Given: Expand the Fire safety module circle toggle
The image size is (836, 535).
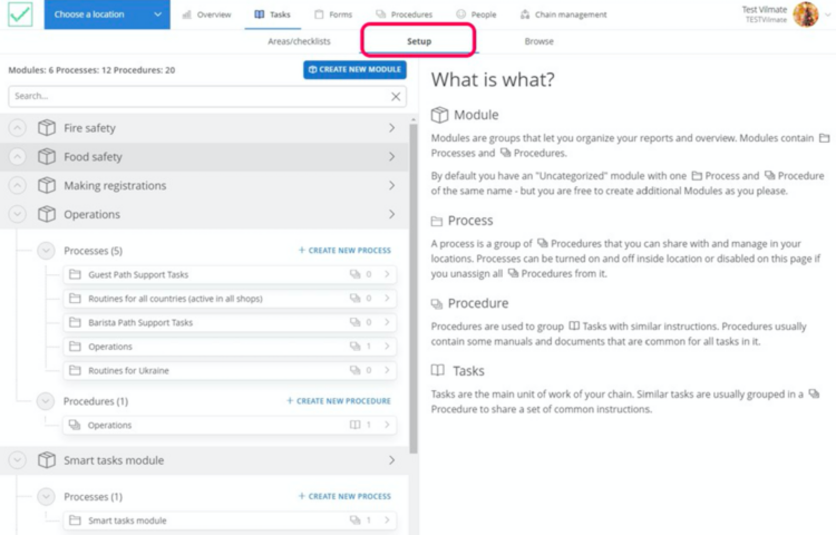Looking at the screenshot, I should click(17, 128).
